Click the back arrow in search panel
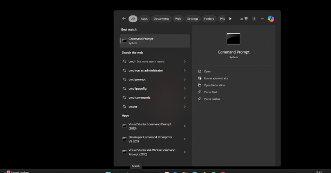 point(124,19)
